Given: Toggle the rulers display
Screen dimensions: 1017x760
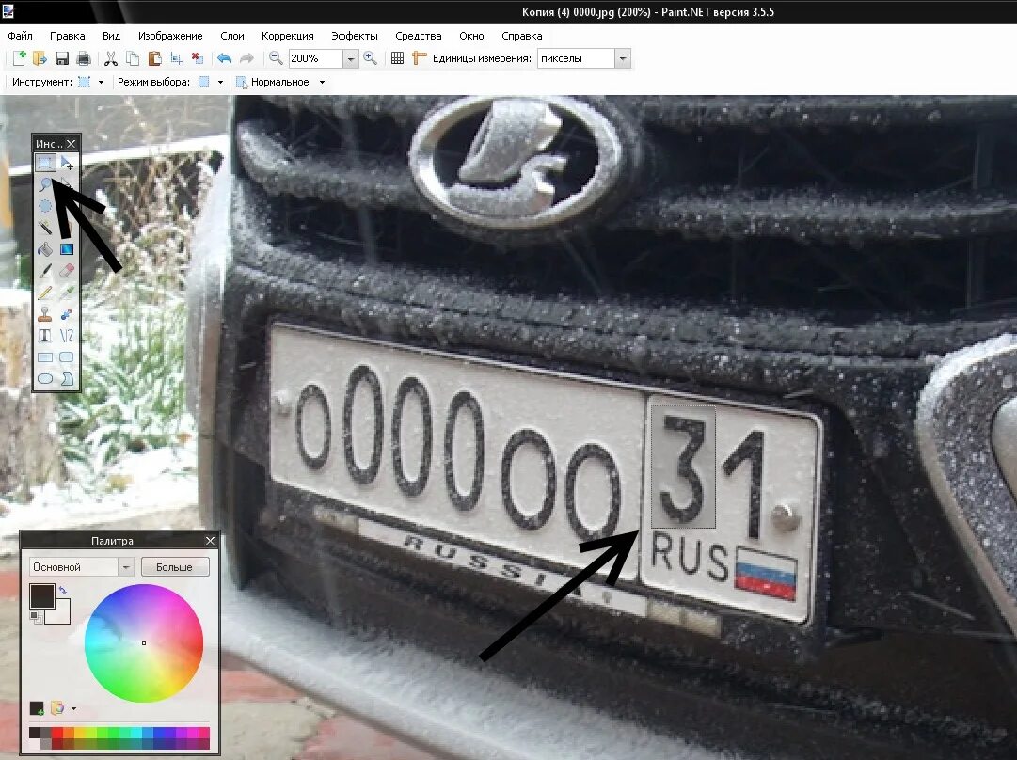Looking at the screenshot, I should [419, 58].
